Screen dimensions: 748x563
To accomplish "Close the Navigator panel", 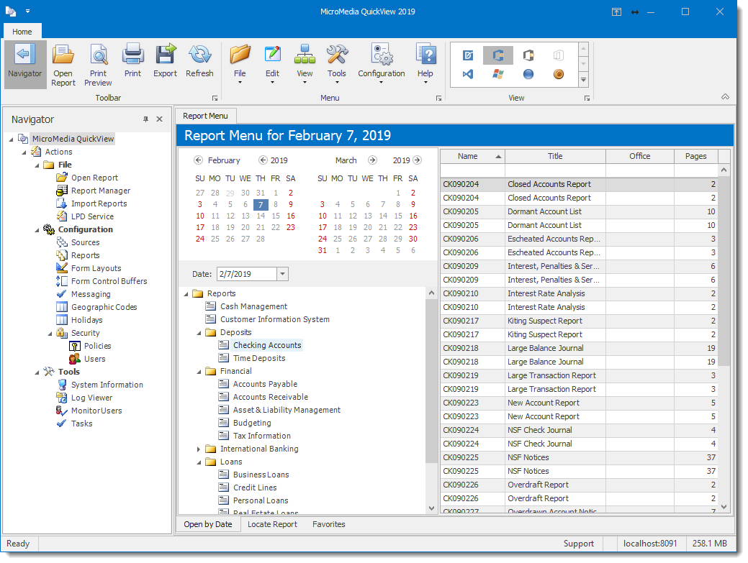I will click(x=159, y=119).
